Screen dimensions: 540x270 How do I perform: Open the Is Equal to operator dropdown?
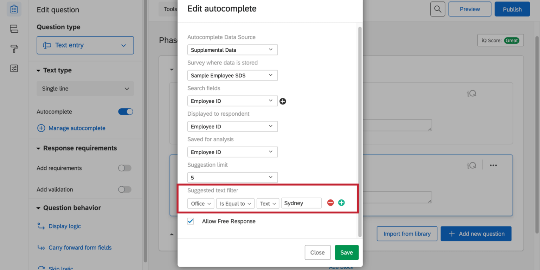click(235, 203)
